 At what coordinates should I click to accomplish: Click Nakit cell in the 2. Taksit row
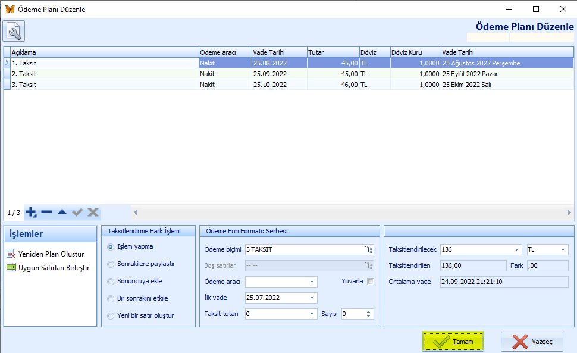coord(225,74)
